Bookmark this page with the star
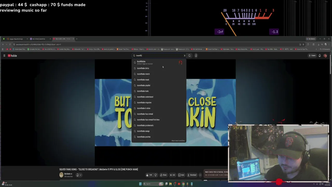 coord(303,44)
